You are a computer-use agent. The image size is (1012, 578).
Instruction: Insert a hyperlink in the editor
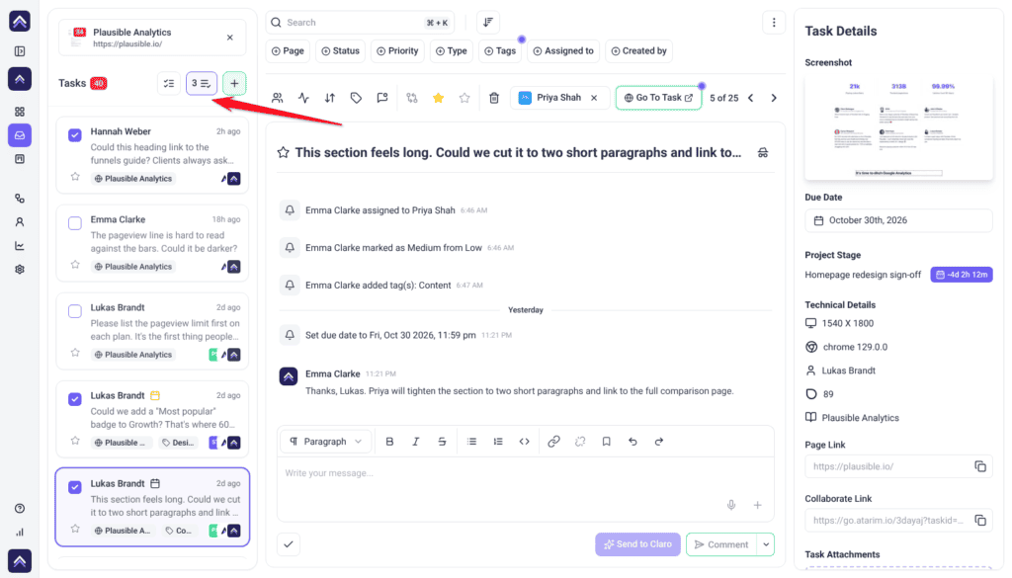click(x=553, y=442)
